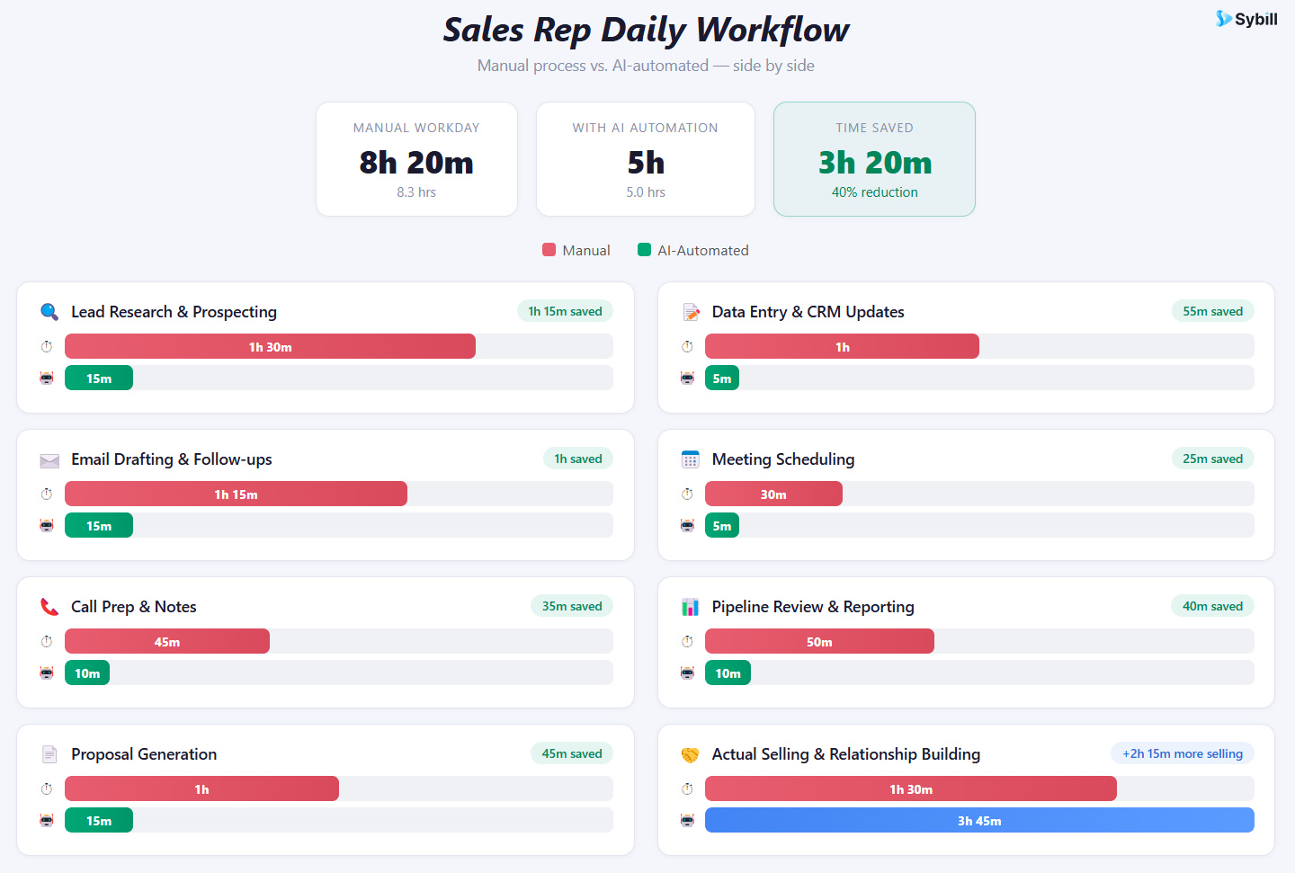
Task: Click the "40% reduction" text
Action: 875,192
